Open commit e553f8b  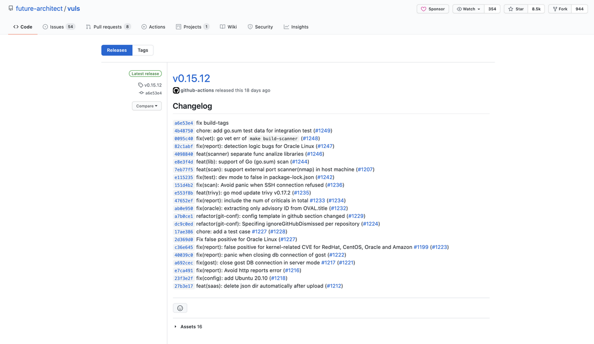pyautogui.click(x=184, y=193)
